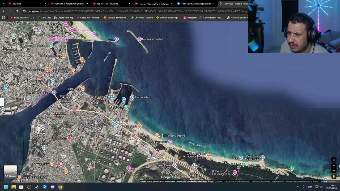This screenshot has height=191, width=340.
Task: Click the Forêt Erimel green pin
Action: point(243,164)
